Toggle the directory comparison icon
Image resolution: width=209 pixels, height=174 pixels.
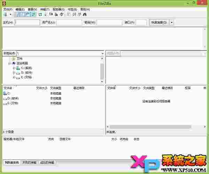74,14
